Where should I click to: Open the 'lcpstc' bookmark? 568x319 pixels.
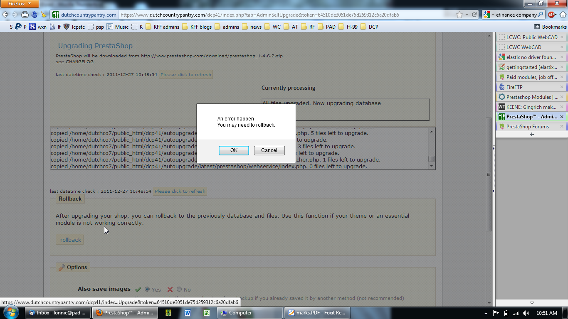pyautogui.click(x=74, y=27)
